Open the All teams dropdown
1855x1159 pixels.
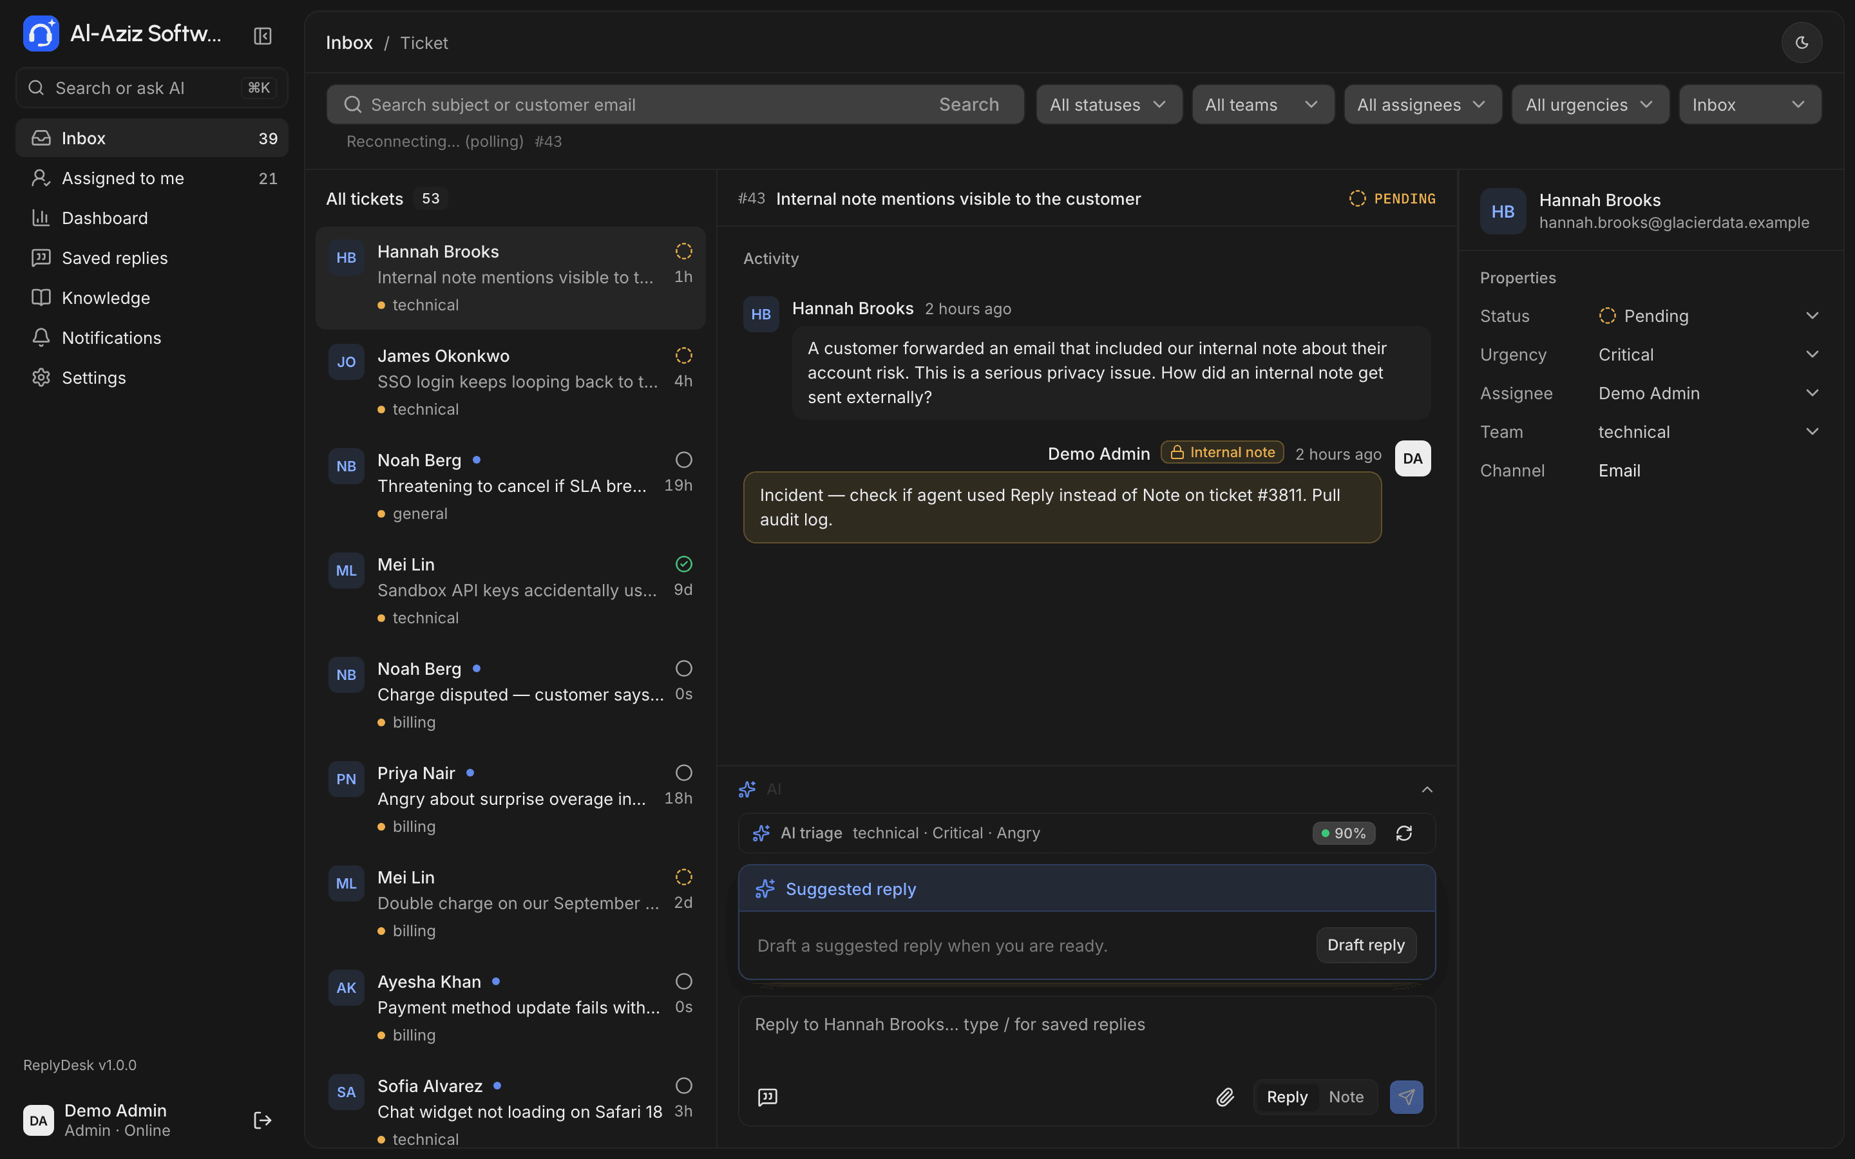(x=1262, y=104)
